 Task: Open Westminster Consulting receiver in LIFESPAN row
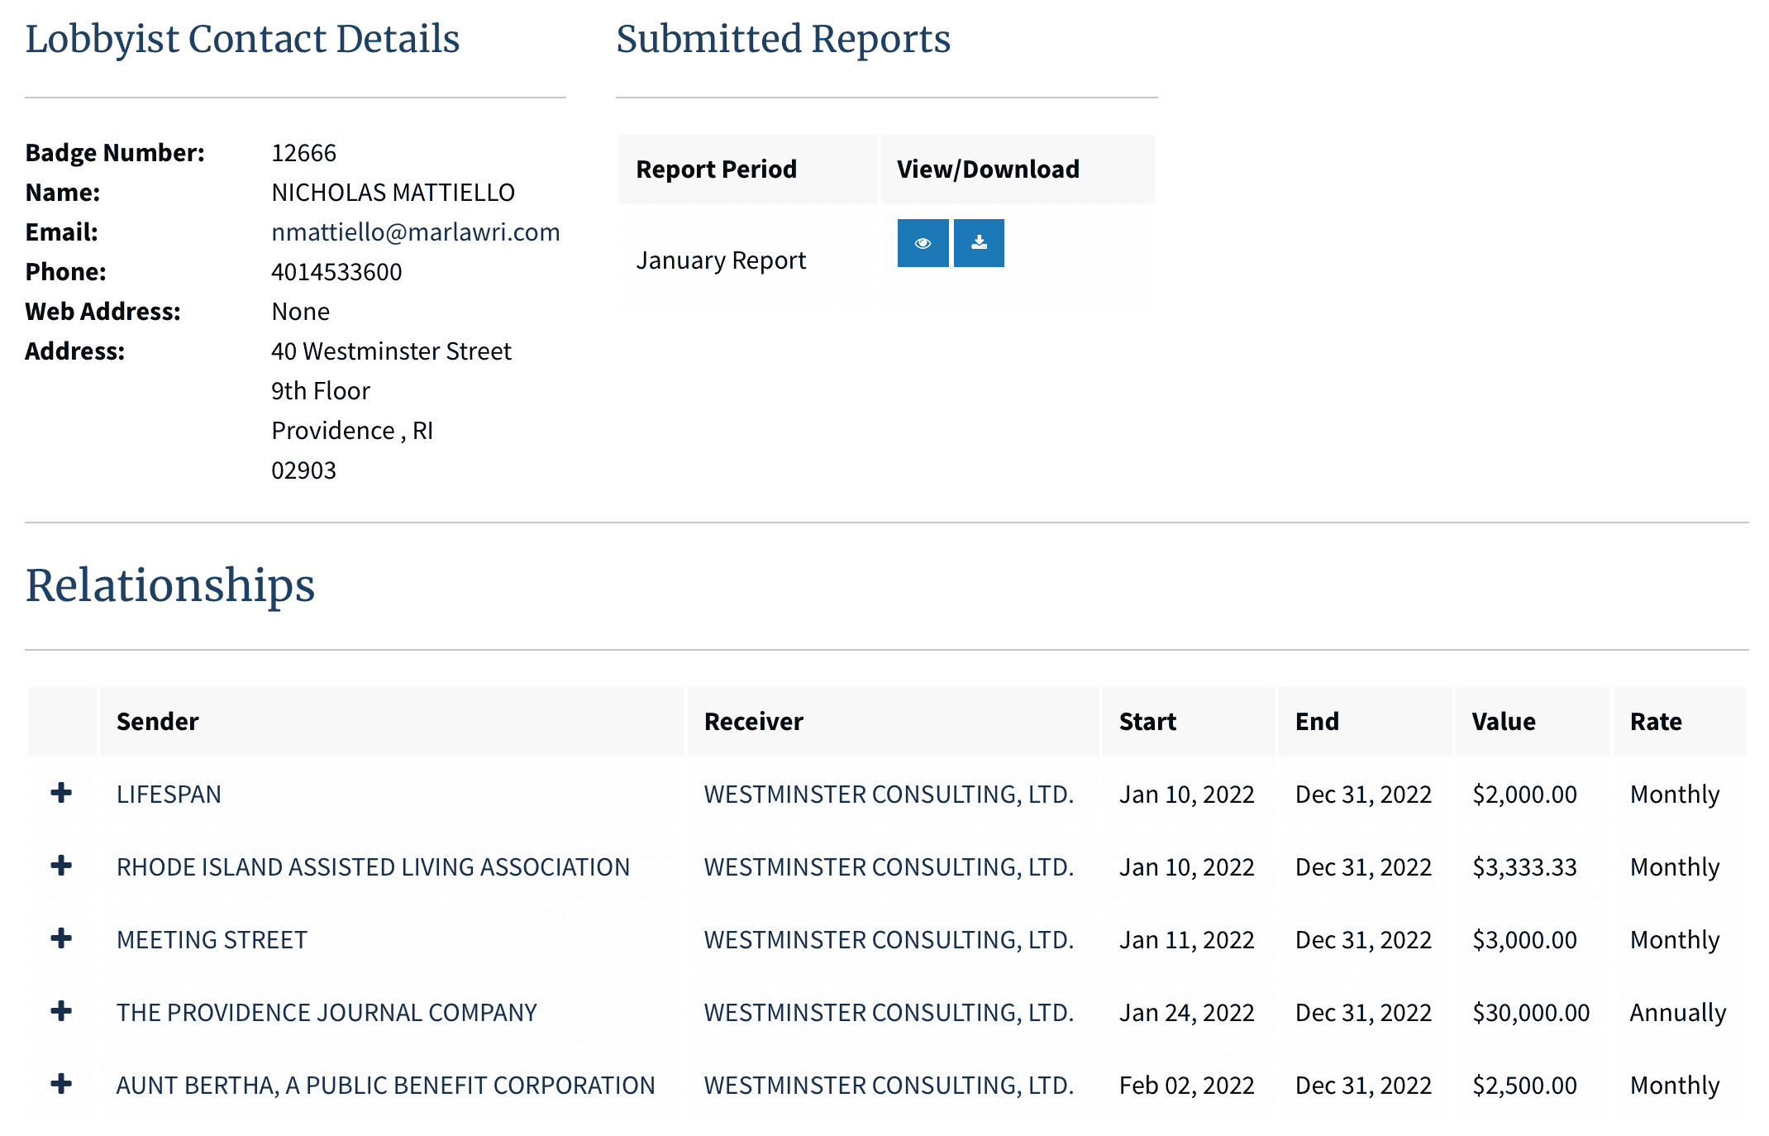pos(889,795)
